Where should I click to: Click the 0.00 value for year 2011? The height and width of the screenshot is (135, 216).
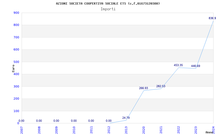click(91, 121)
